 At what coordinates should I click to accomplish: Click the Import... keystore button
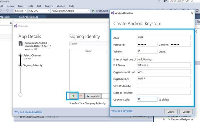pyautogui.click(x=93, y=96)
